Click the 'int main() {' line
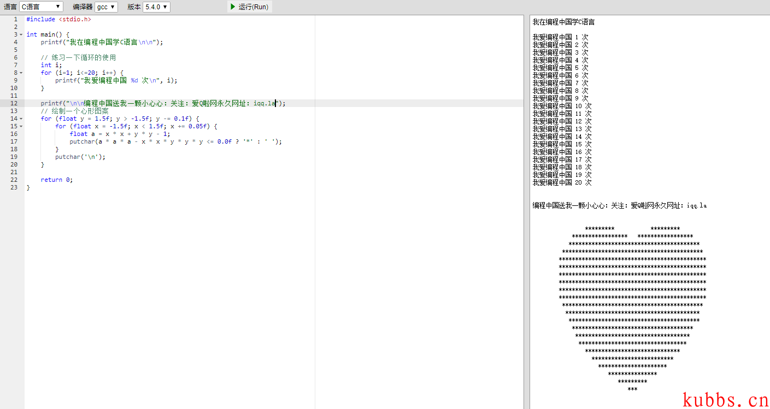This screenshot has width=770, height=409. click(48, 34)
